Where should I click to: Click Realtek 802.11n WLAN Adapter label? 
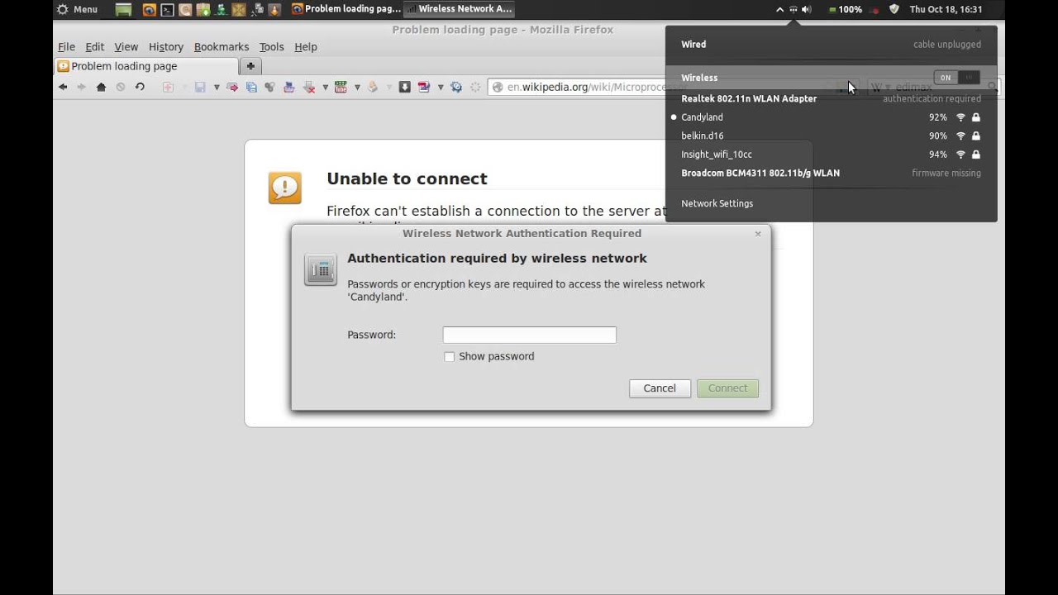pyautogui.click(x=749, y=98)
